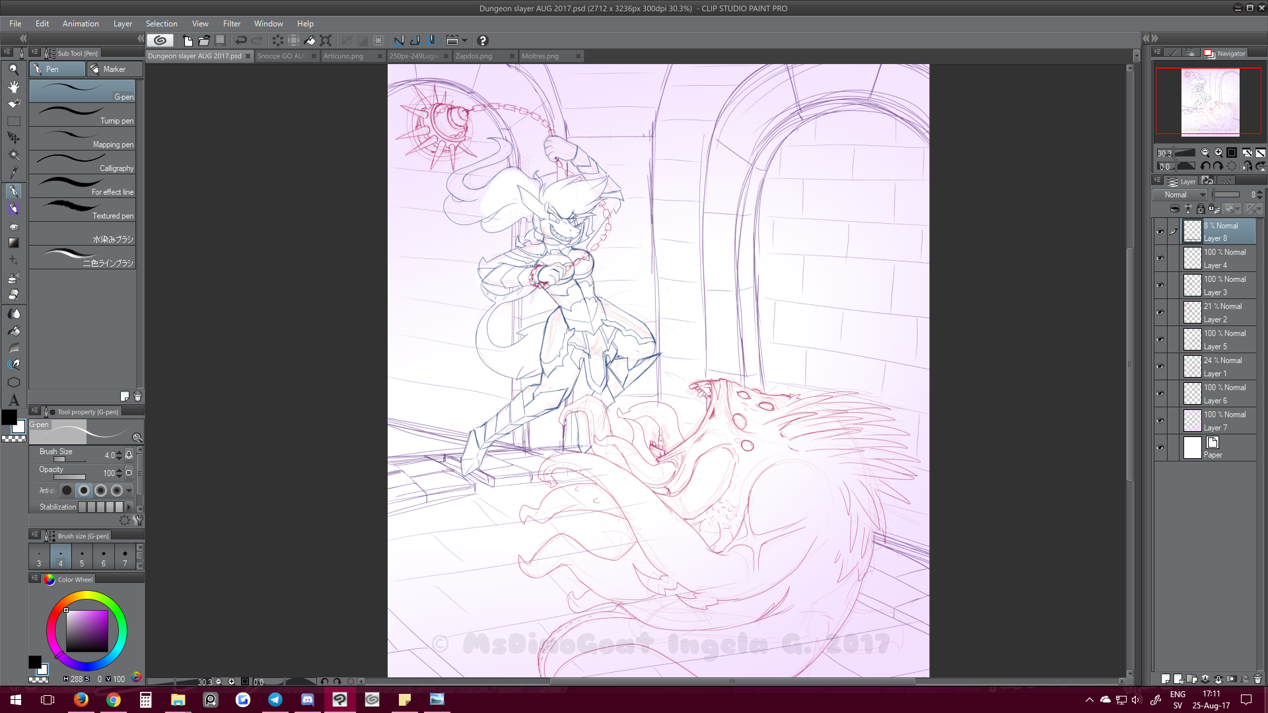
Task: Choose the Text tool
Action: [x=13, y=400]
